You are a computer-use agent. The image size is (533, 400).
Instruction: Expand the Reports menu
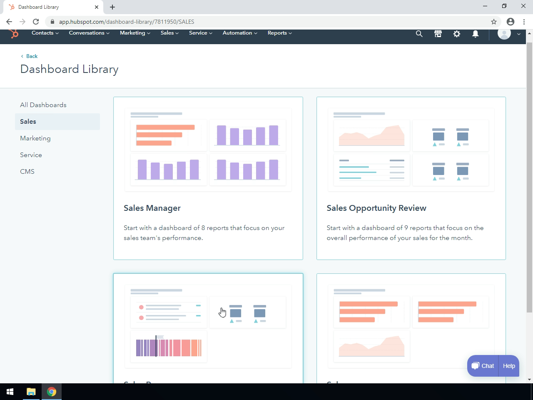[x=280, y=33]
